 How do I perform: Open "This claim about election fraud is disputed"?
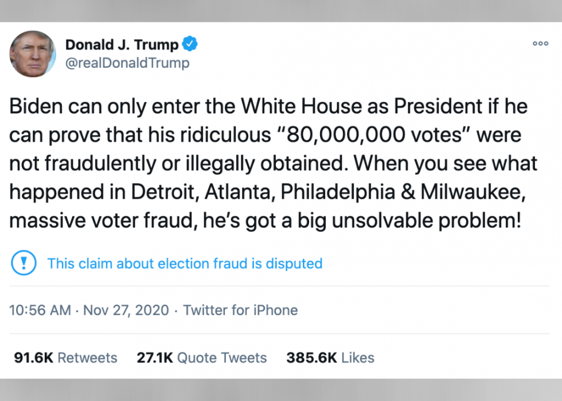185,263
